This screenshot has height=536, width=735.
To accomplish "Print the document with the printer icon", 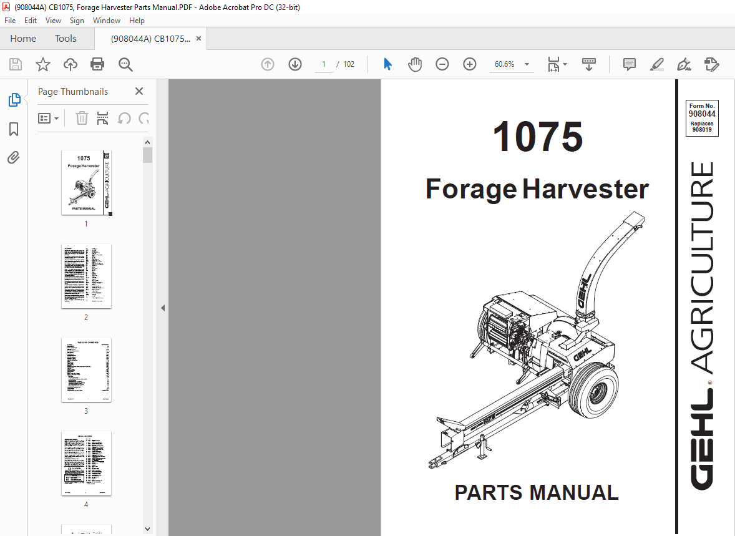I will pos(97,64).
